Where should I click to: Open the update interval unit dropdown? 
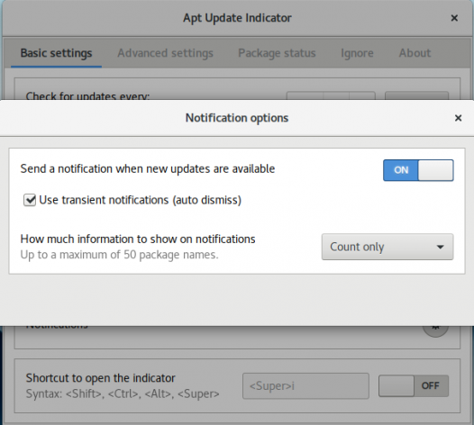416,95
